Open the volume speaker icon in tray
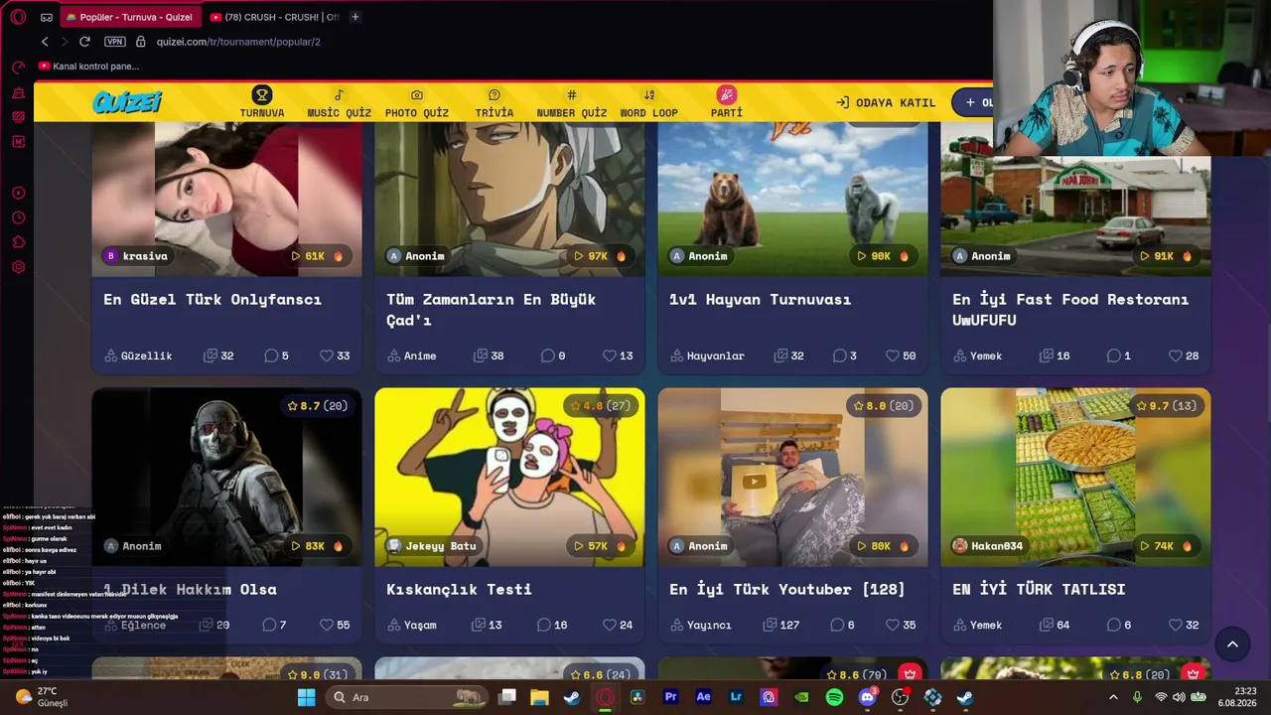Image resolution: width=1271 pixels, height=715 pixels. click(x=1180, y=697)
